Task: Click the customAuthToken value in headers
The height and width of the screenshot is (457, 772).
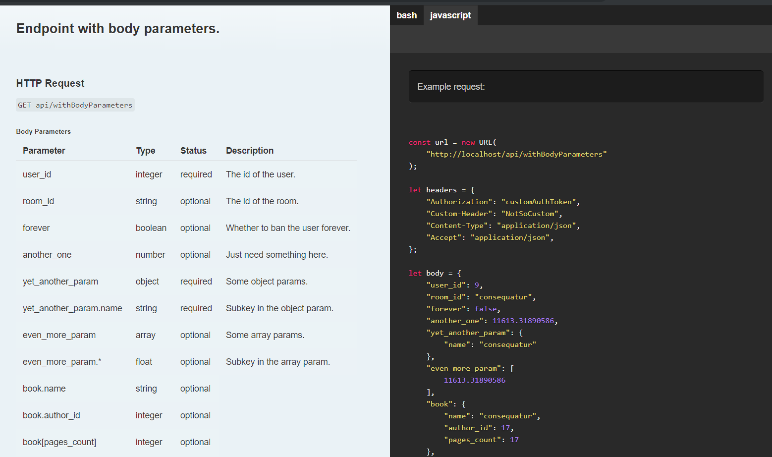Action: pyautogui.click(x=538, y=202)
